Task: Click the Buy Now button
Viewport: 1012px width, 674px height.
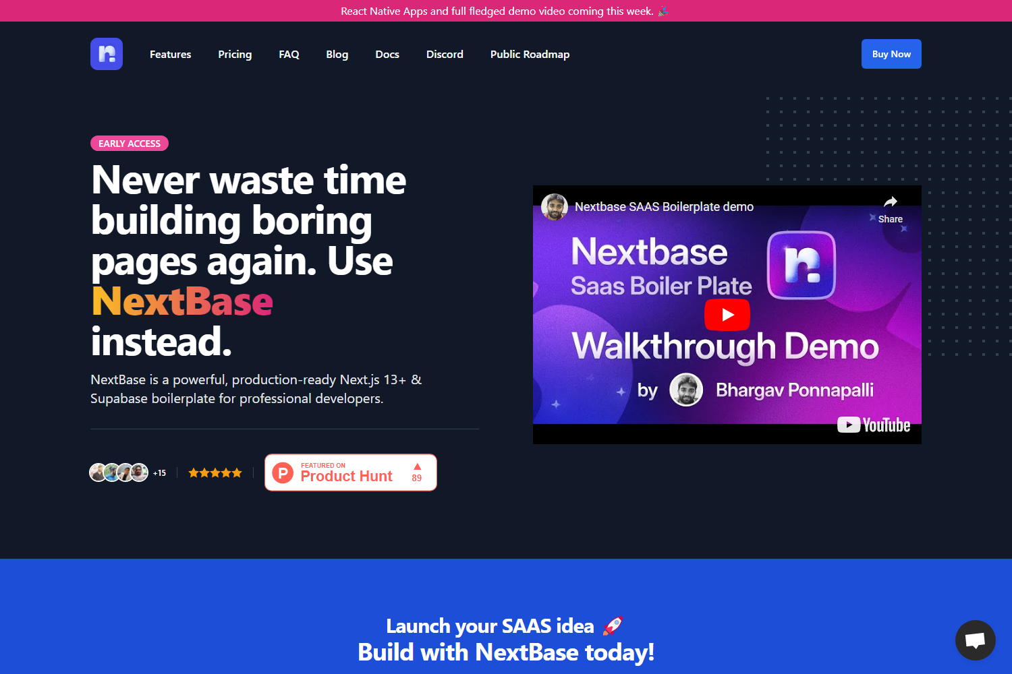Action: (891, 54)
